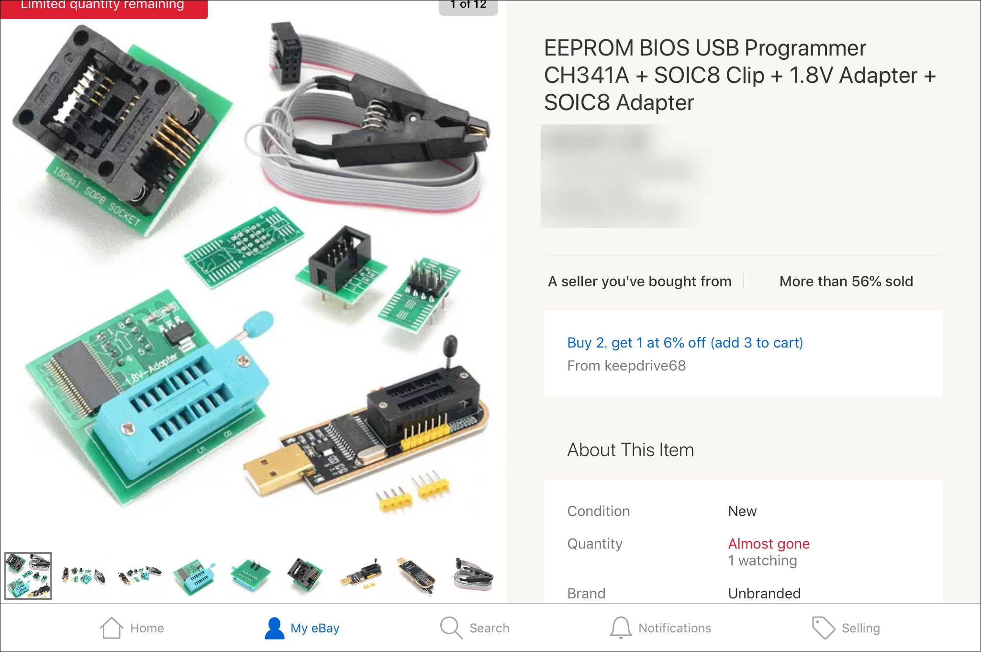Select the thumbnail of the SOIC8 clip cable
This screenshot has height=652, width=981.
(472, 575)
